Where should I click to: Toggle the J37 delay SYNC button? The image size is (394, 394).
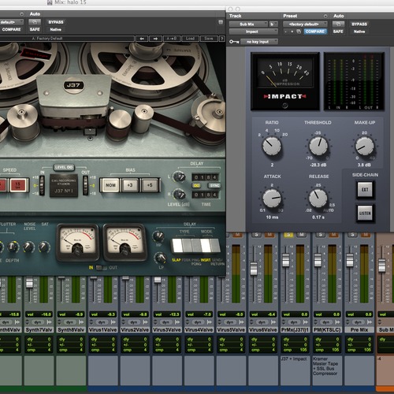tap(214, 186)
